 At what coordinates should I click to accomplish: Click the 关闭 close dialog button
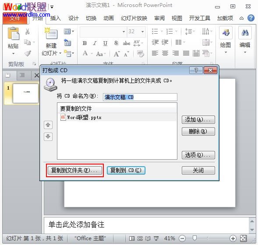click(198, 170)
